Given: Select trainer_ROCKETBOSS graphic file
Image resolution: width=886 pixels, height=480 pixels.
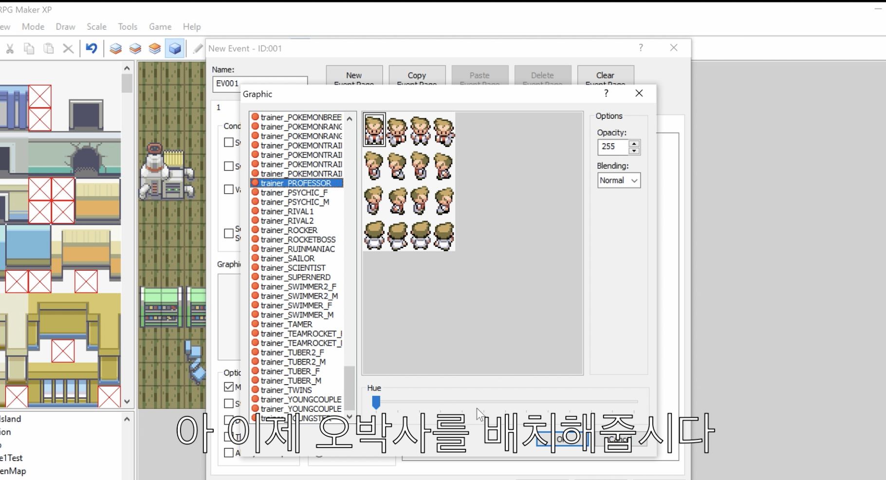Looking at the screenshot, I should (x=298, y=240).
